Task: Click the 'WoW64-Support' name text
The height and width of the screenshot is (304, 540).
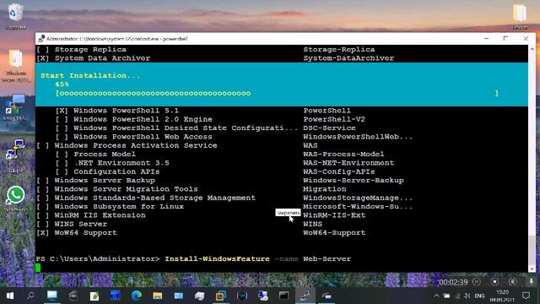Action: click(x=334, y=233)
